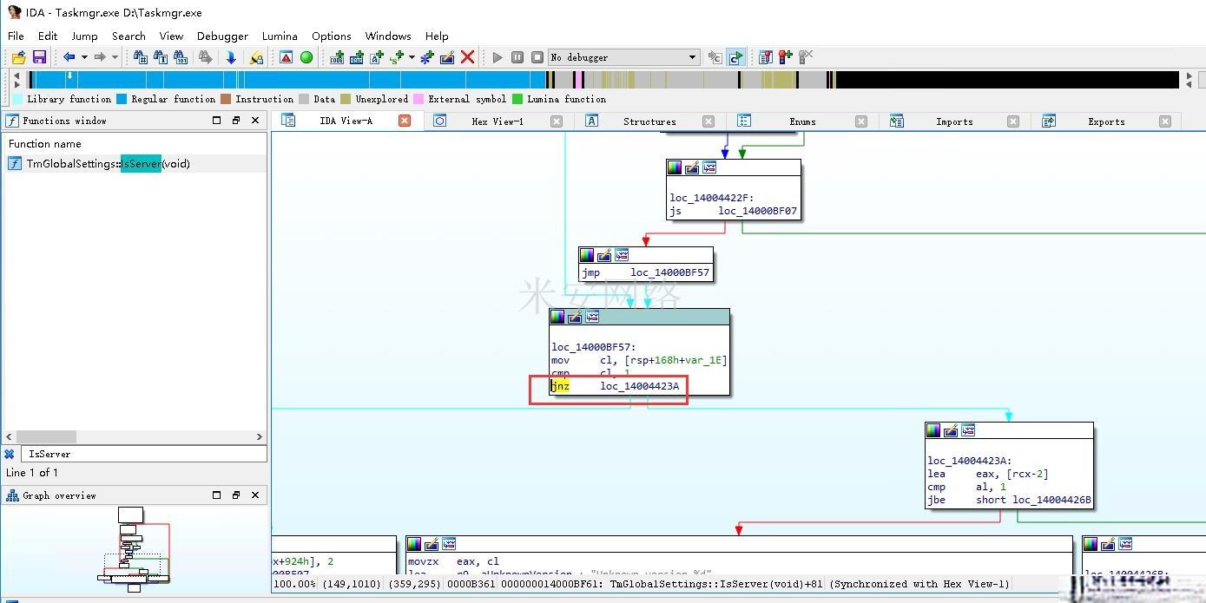Click the add breakpoint icon
Image resolution: width=1206 pixels, height=603 pixels.
pos(785,57)
